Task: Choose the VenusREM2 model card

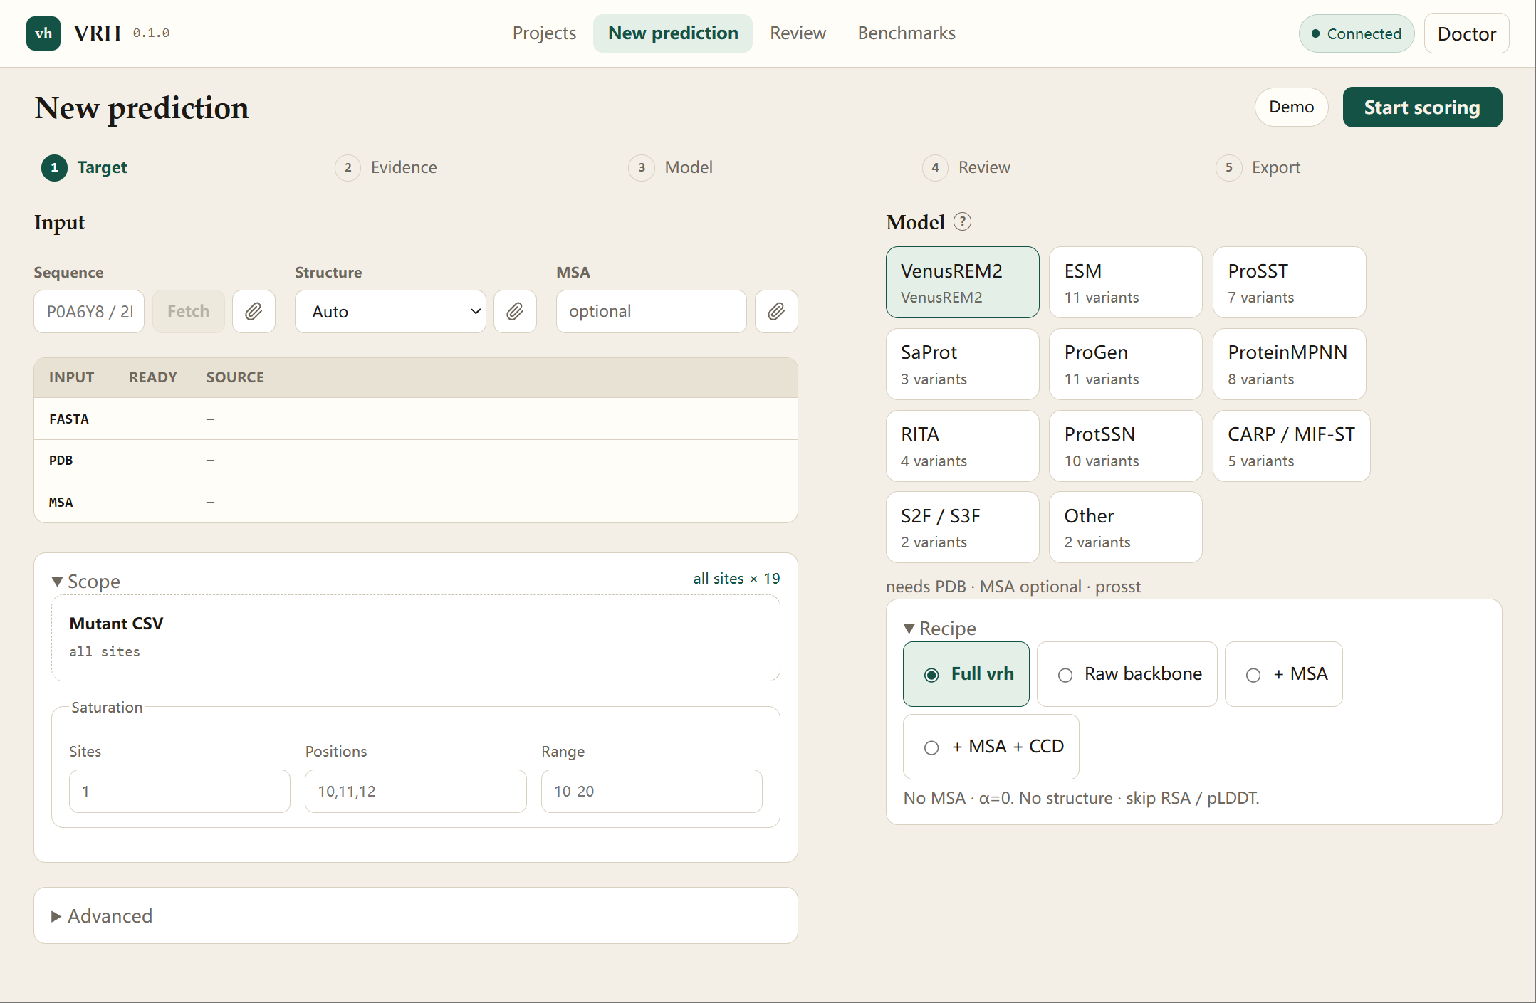Action: (x=962, y=282)
